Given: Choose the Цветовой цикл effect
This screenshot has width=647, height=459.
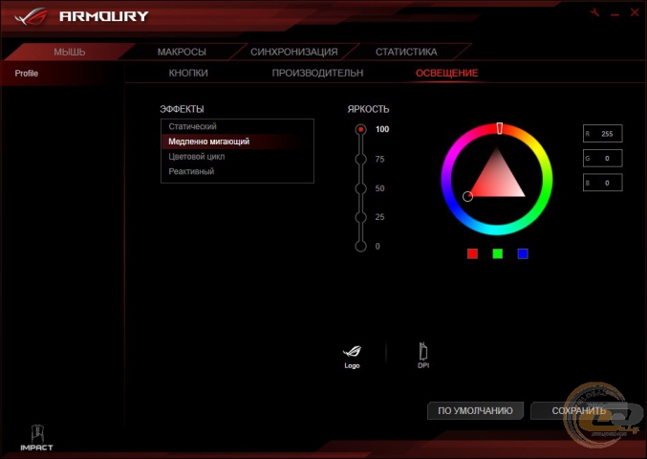Looking at the screenshot, I should [x=237, y=157].
